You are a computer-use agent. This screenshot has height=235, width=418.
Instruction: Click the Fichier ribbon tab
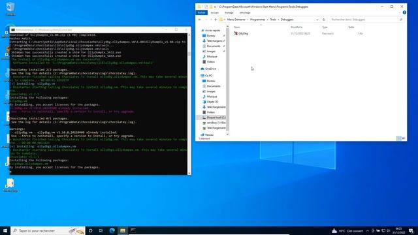click(202, 12)
